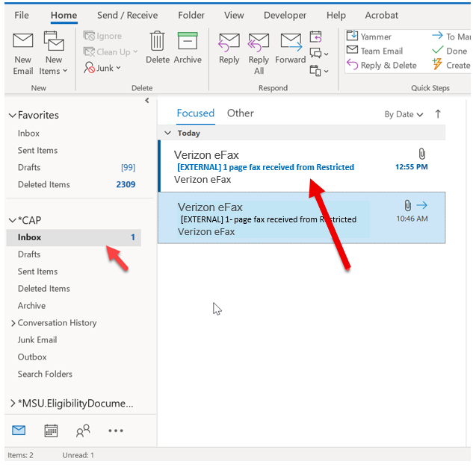Click attachment paperclip on 12:55 PM message
This screenshot has height=470, width=473.
422,154
